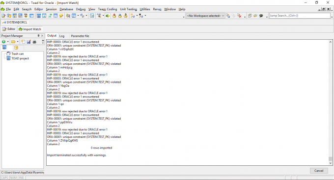Click the End Connection icon with X
Screen dimensions: 334x180
[141, 16]
